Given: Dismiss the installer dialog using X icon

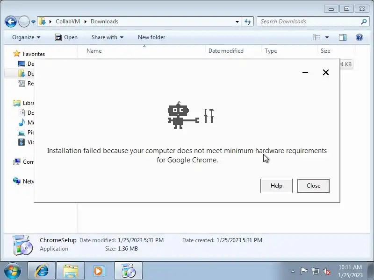Looking at the screenshot, I should pyautogui.click(x=325, y=72).
